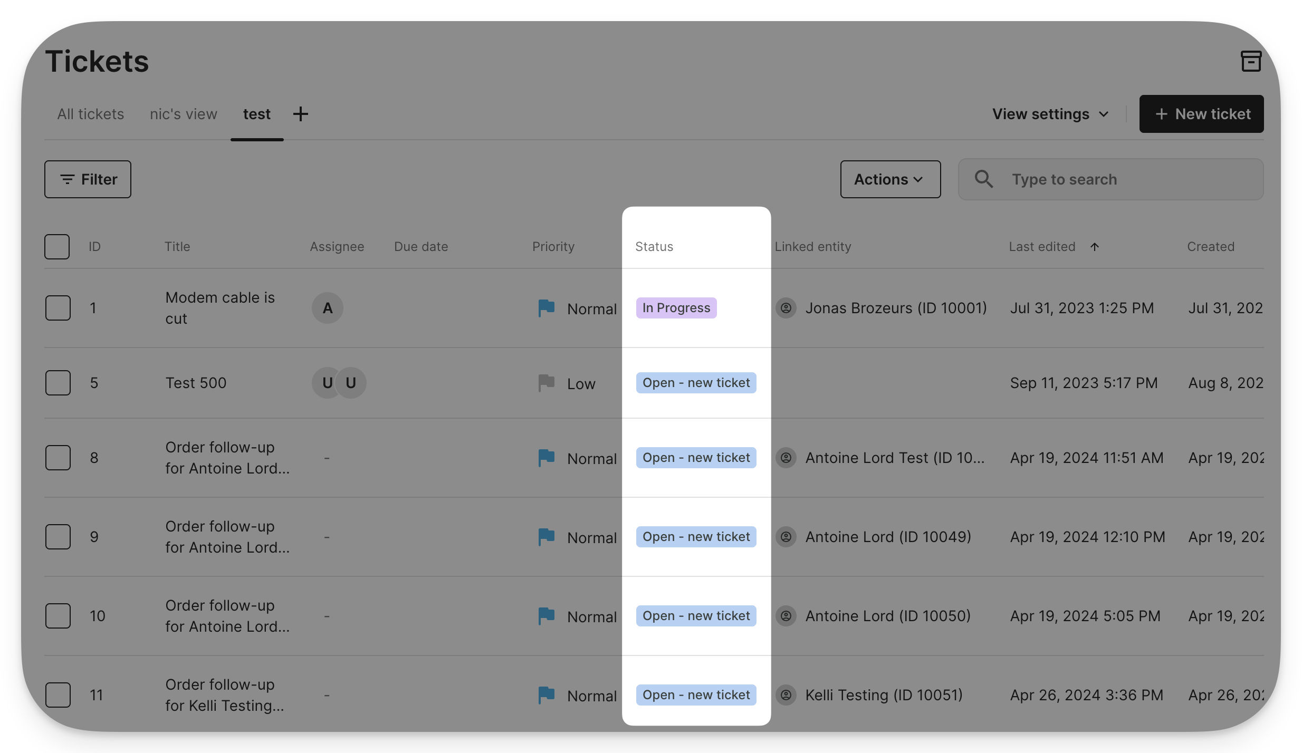Click assignee avatar A on ticket 1
This screenshot has width=1302, height=753.
tap(328, 308)
